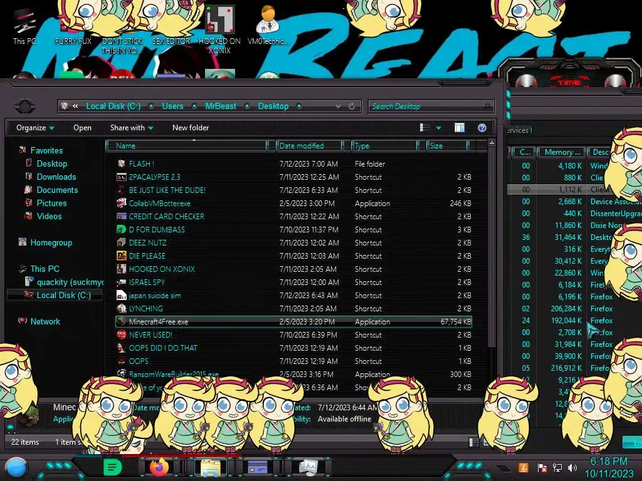The height and width of the screenshot is (481, 642).
Task: Expand the breadcrumb separator after MrBeast
Action: pyautogui.click(x=247, y=106)
